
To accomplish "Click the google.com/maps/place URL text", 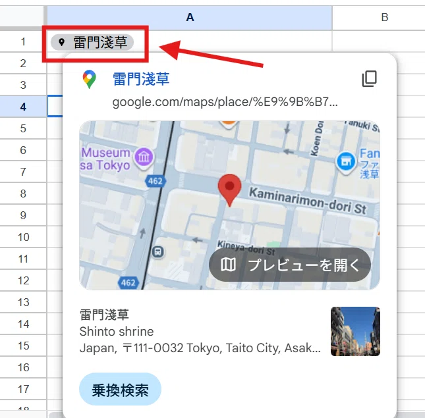I will click(225, 102).
